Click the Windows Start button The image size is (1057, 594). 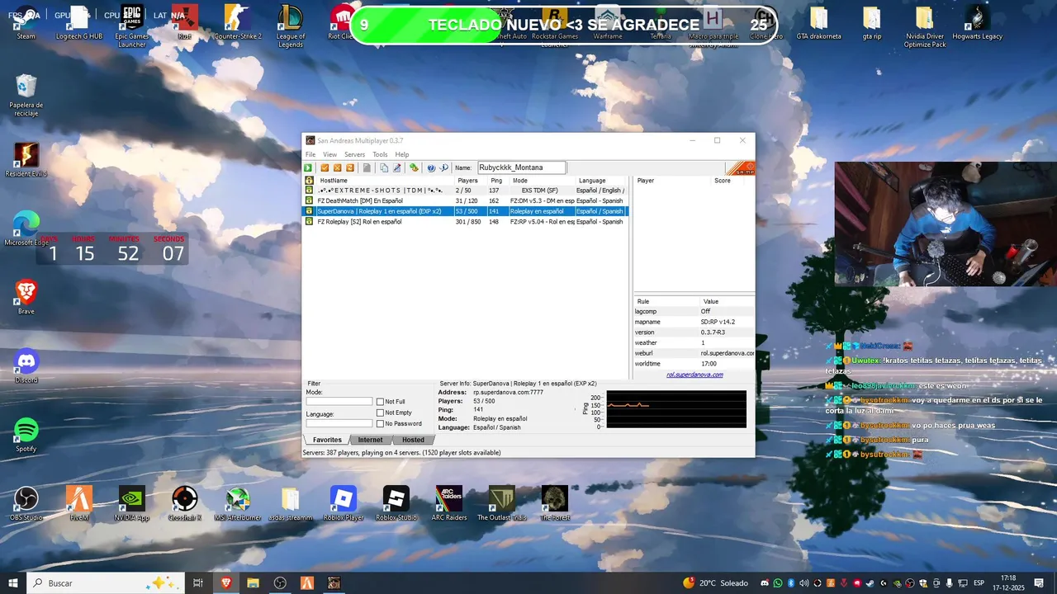click(13, 583)
